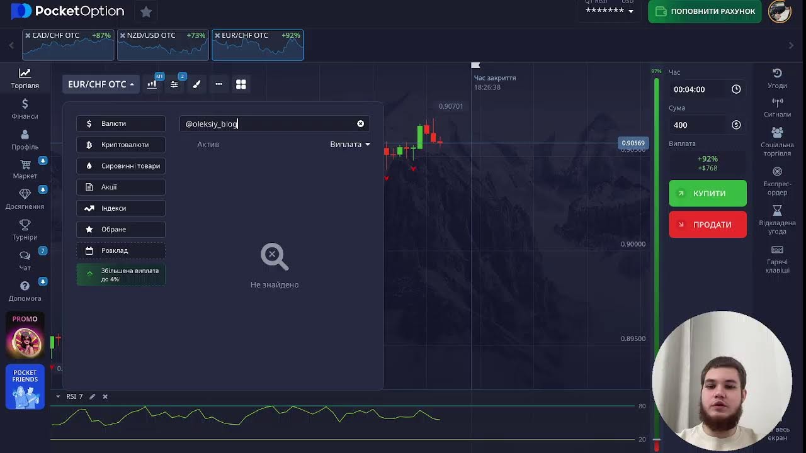
Task: Open the Pocket Friends banner
Action: point(25,386)
